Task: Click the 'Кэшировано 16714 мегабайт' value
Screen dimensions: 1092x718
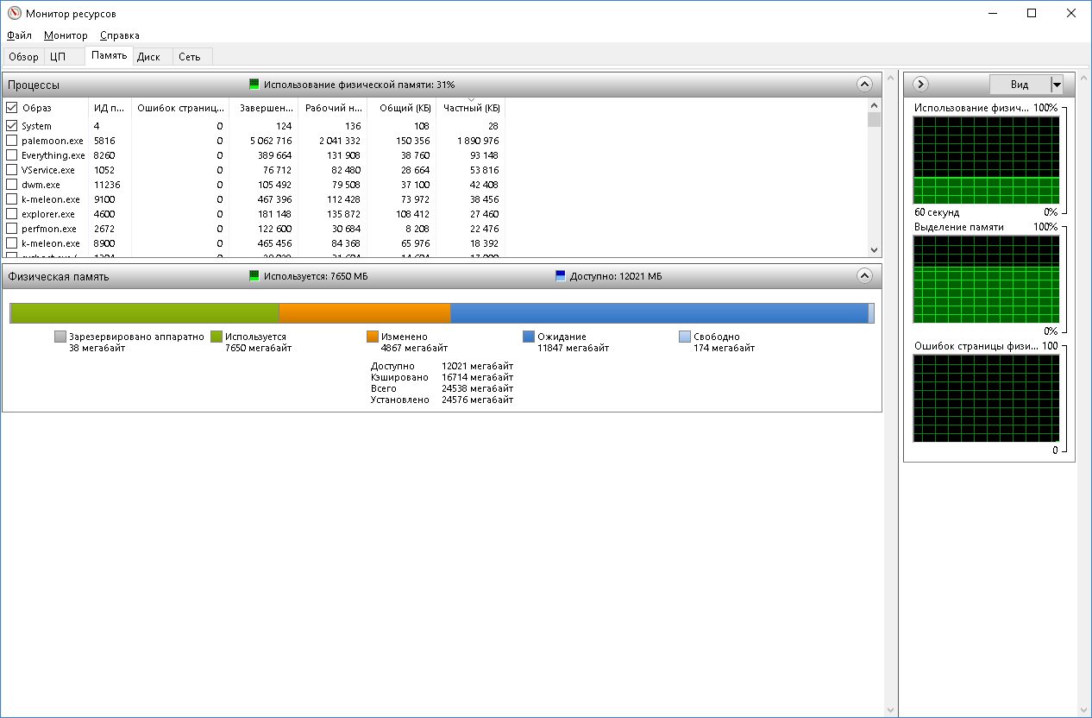Action: point(478,377)
